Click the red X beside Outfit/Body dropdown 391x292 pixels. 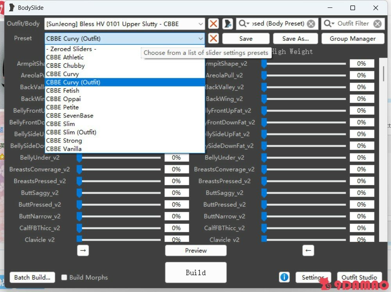[213, 24]
